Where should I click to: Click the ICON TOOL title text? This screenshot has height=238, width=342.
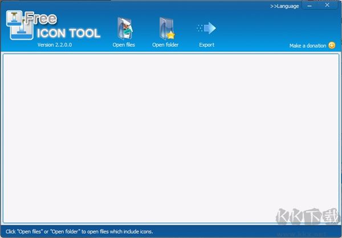(x=68, y=33)
